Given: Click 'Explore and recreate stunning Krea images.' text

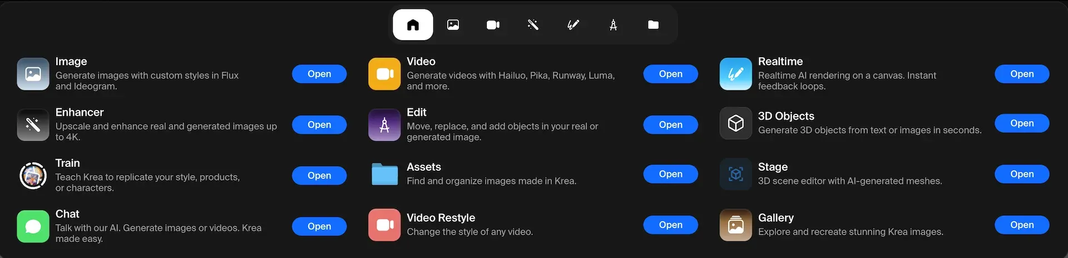Looking at the screenshot, I should (x=851, y=232).
